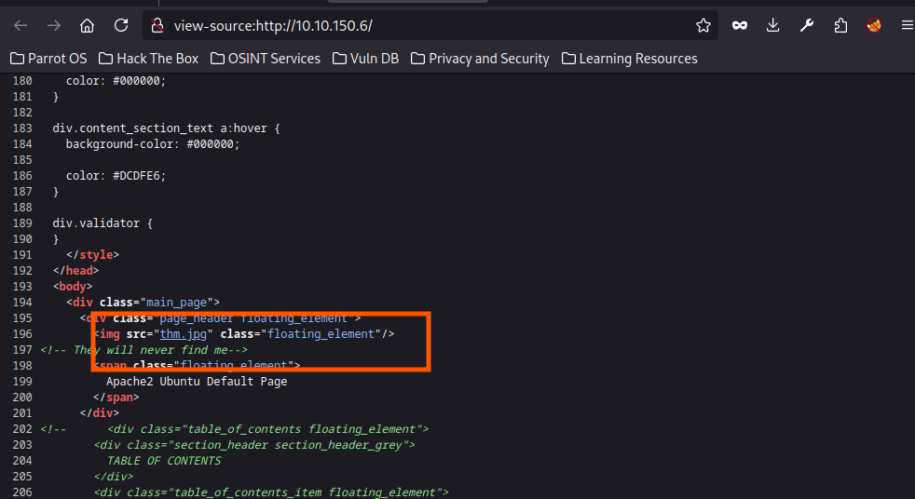Click the red blocked extension icon
The height and width of the screenshot is (499, 915).
coord(874,26)
